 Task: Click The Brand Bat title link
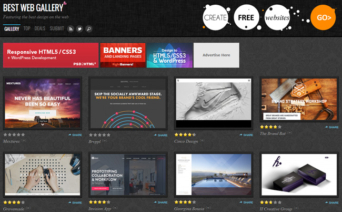click(273, 133)
